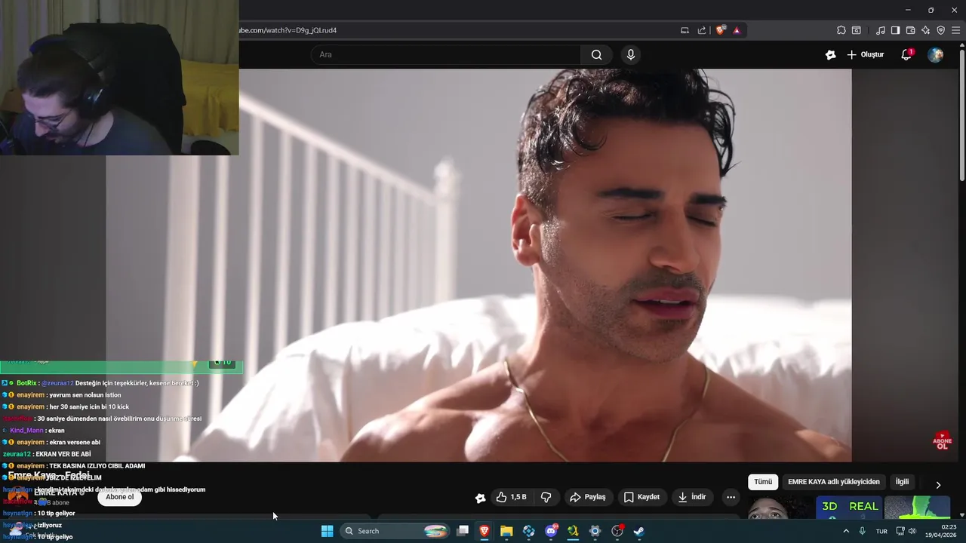Open Brave Rewards triangle icon
This screenshot has width=966, height=543.
(737, 30)
